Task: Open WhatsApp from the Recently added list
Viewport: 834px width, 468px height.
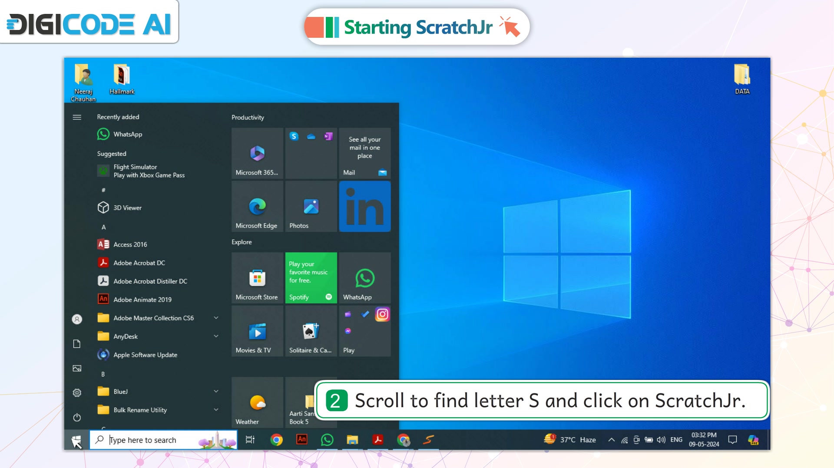Action: 119,134
